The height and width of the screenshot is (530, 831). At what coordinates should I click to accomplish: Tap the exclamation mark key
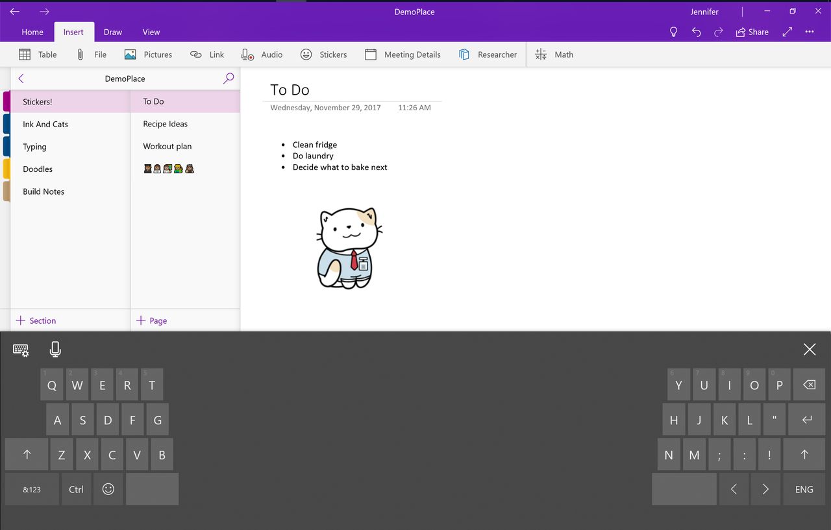coord(769,454)
